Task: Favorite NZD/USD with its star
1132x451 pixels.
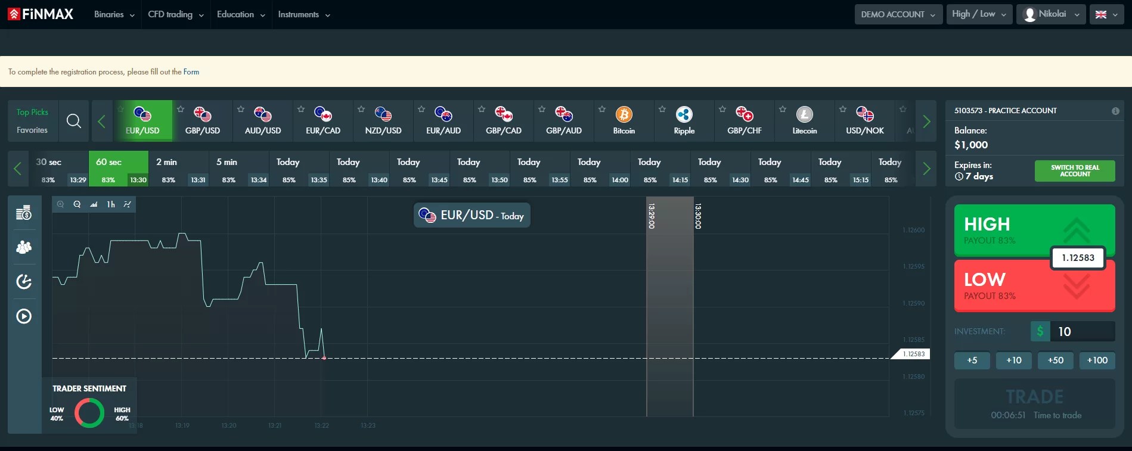Action: click(361, 109)
